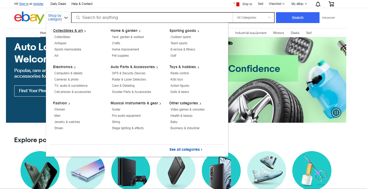Select Industrial equipment nav tab

tap(251, 33)
